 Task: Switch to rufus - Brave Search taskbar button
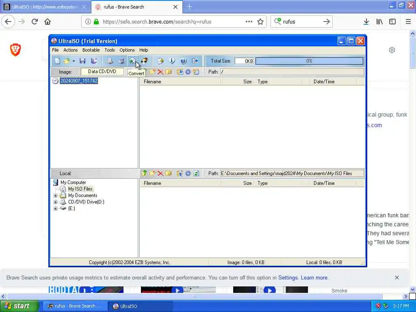click(75, 306)
